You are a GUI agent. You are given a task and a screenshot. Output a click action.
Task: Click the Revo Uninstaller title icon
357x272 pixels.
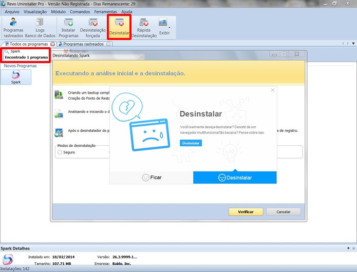pos(3,4)
